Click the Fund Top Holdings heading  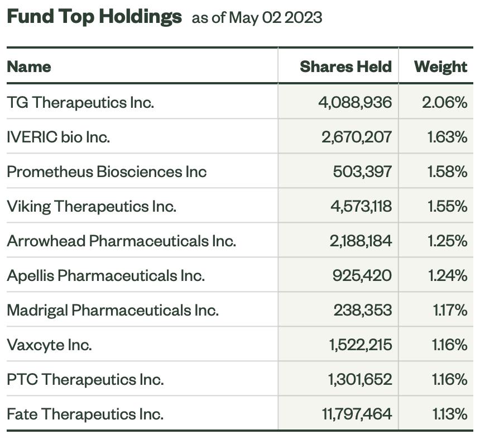pos(94,17)
